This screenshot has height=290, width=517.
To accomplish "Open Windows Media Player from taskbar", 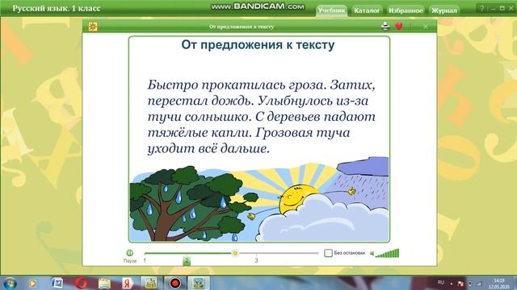I will tap(32, 283).
